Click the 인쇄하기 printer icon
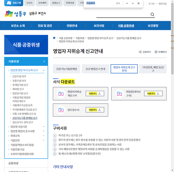 156,52
